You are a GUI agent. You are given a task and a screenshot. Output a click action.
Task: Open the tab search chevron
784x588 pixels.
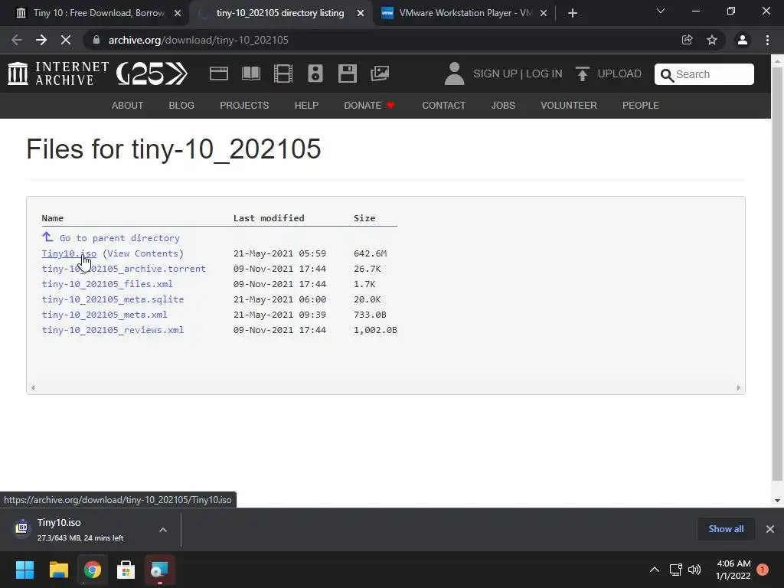click(x=661, y=11)
